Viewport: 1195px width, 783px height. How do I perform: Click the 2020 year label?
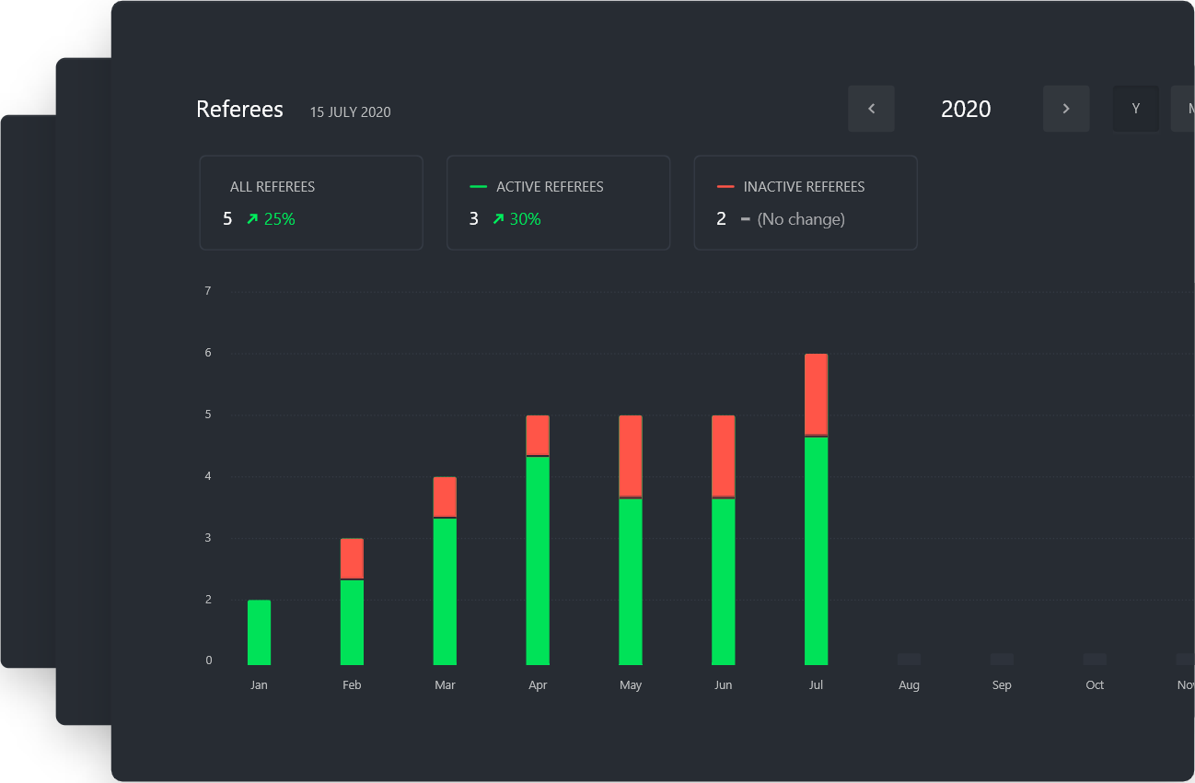tap(966, 109)
